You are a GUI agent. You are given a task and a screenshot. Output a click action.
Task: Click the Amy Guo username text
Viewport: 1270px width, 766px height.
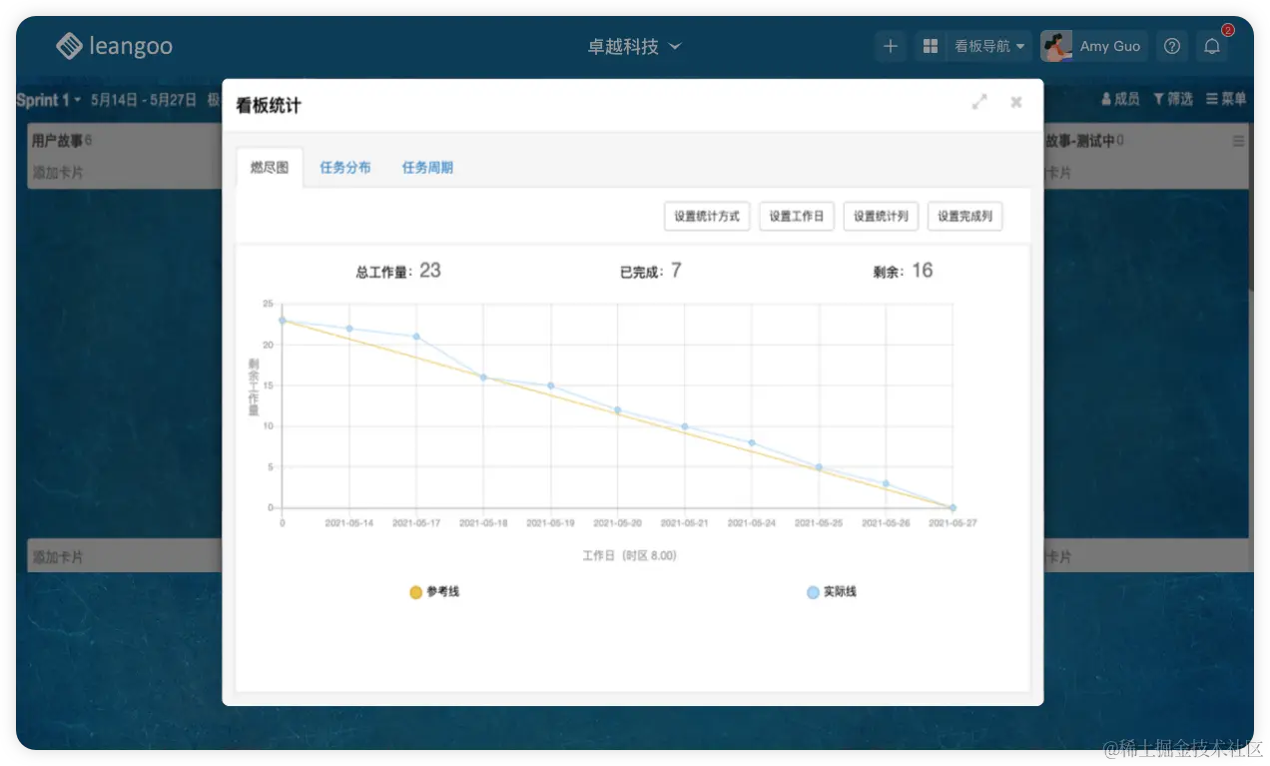(1110, 46)
